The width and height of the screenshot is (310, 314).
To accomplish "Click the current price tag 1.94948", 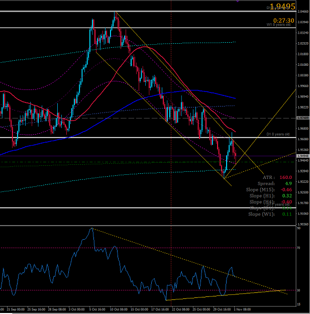I will point(303,156).
